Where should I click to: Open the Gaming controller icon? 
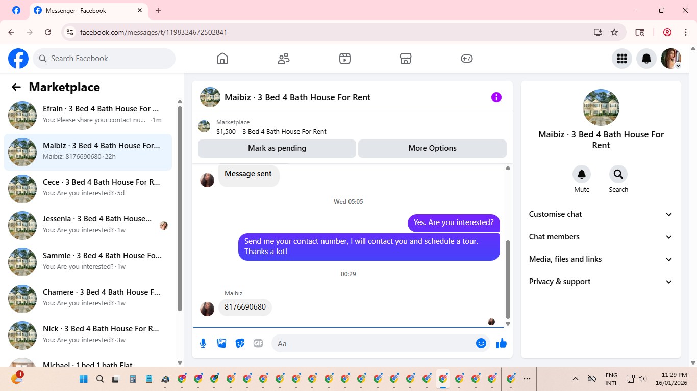click(x=467, y=59)
